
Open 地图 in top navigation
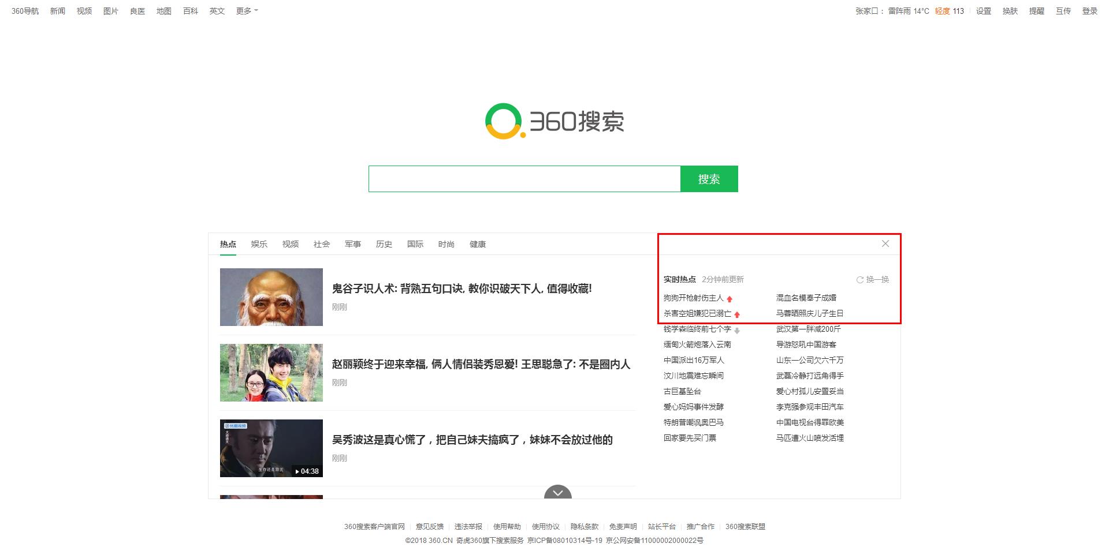[x=164, y=11]
